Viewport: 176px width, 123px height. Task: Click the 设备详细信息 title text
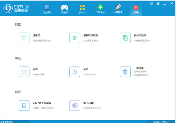(90, 35)
